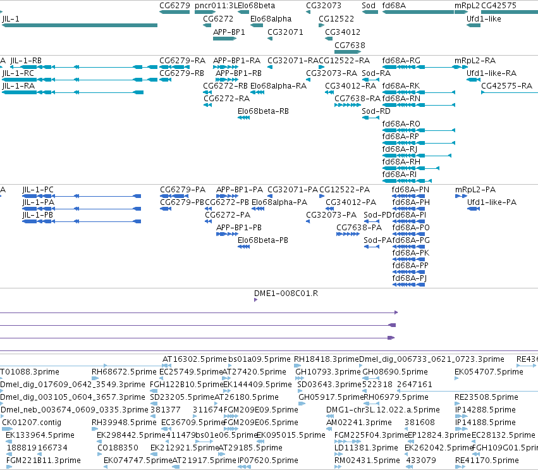This screenshot has height=470, width=538.
Task: Select the Sod-PD protein label
Action: (378, 215)
